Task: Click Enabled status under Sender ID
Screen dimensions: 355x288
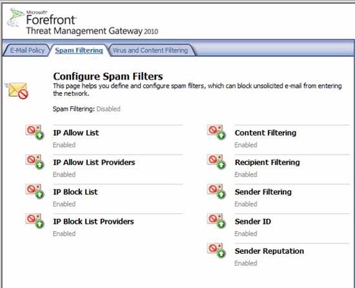Action: coord(246,233)
